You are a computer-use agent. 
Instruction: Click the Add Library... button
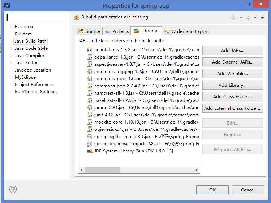coord(233,85)
